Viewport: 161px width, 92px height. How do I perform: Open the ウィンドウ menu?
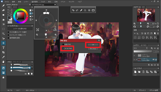coord(71,2)
